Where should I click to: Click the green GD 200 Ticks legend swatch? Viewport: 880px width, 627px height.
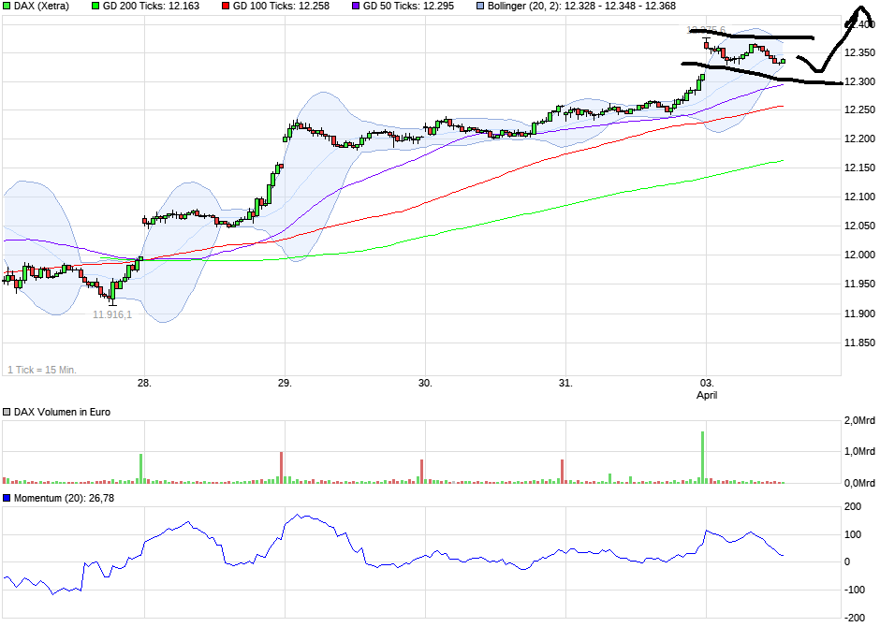[95, 7]
